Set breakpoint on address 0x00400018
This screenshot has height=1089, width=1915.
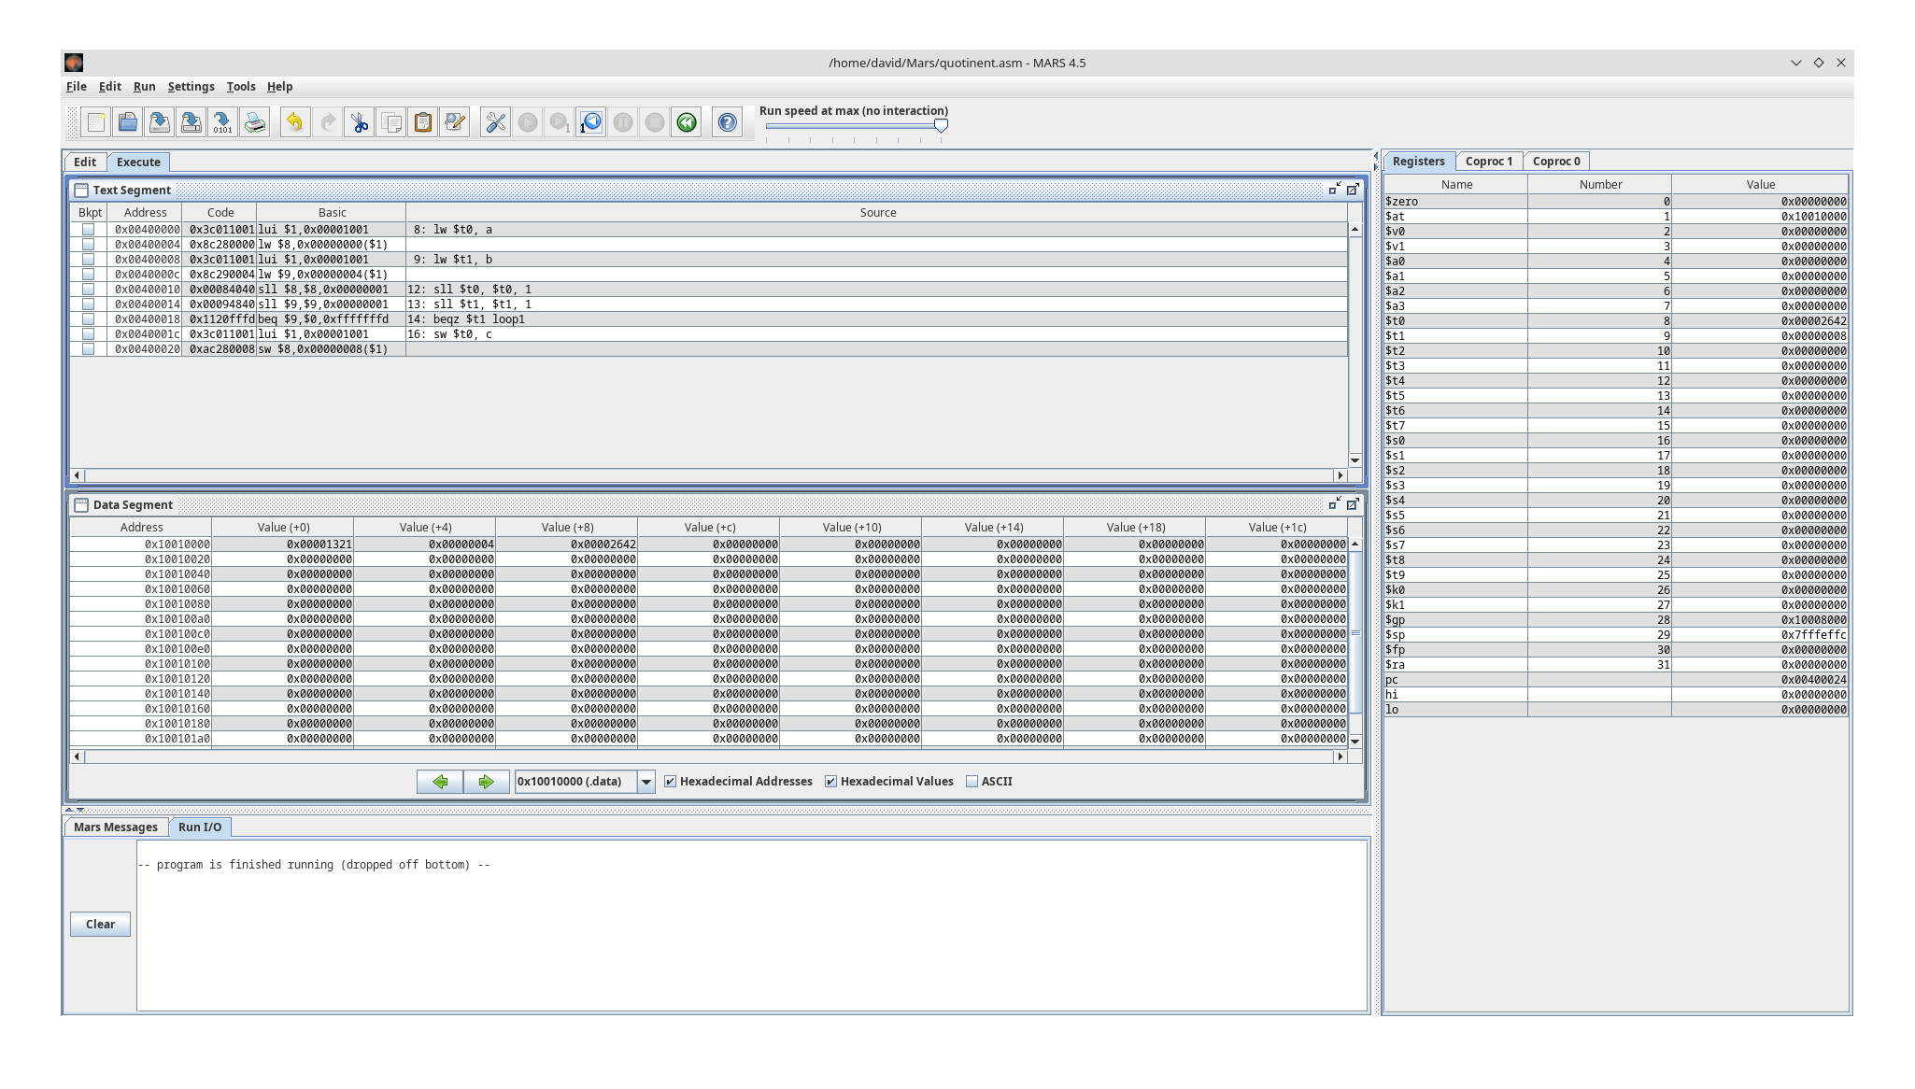pyautogui.click(x=89, y=318)
